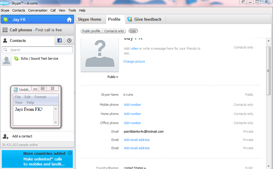This screenshot has width=273, height=169.
Task: Open the Conversation menu
Action: 38,10
